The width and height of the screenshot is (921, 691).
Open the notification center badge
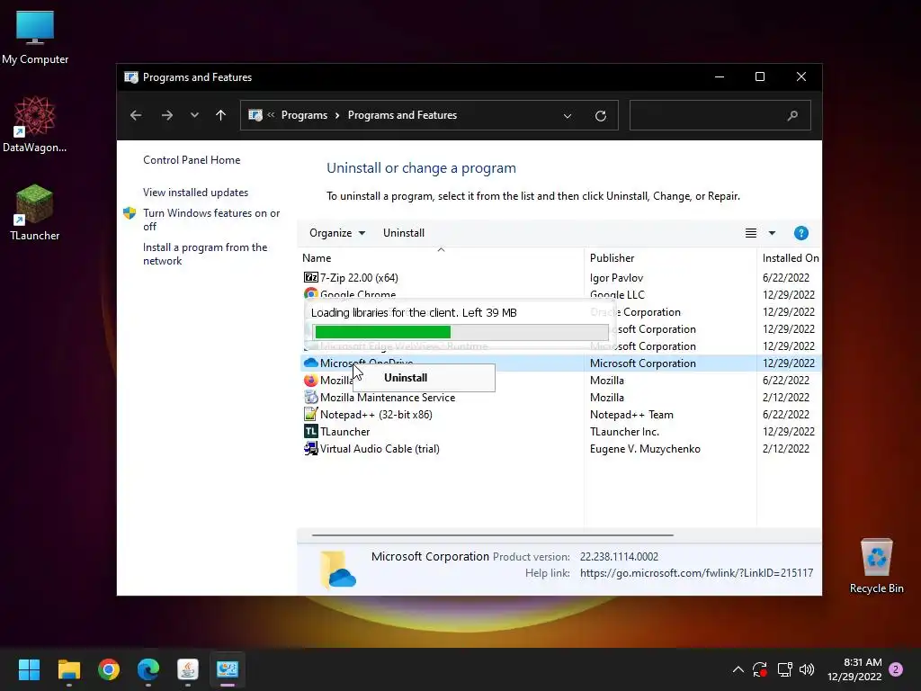click(896, 669)
